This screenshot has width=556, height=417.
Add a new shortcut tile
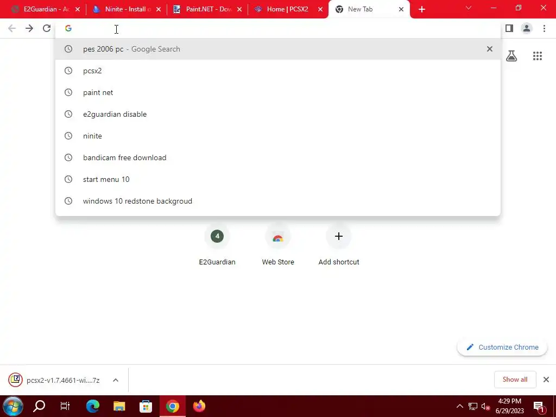click(339, 245)
